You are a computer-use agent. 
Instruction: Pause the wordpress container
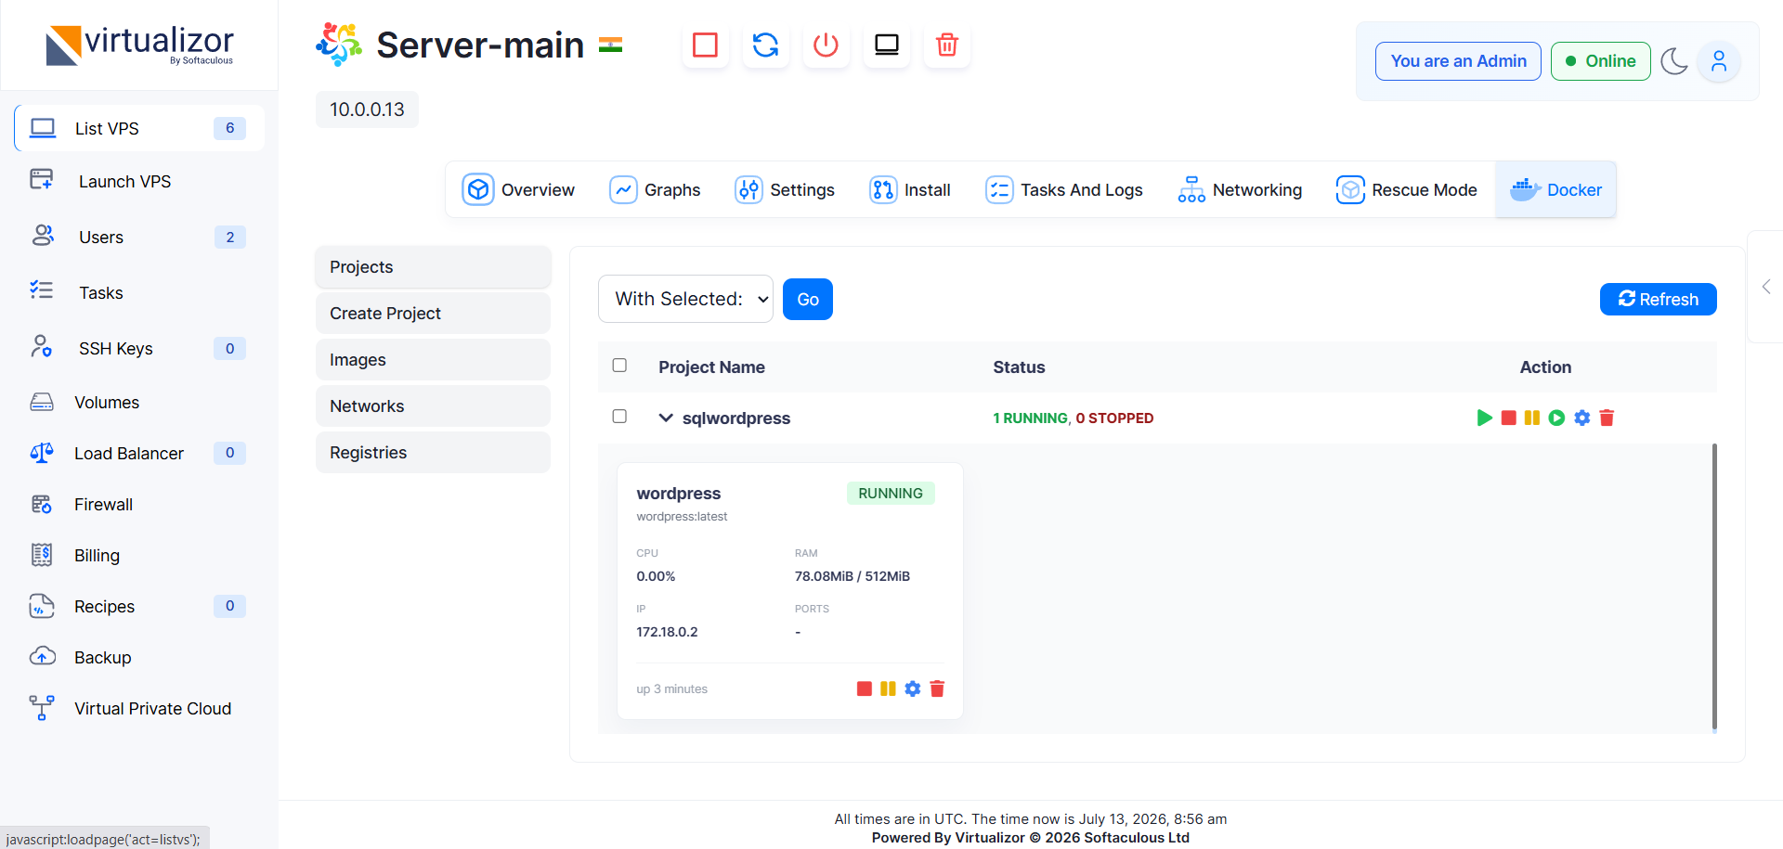click(888, 688)
